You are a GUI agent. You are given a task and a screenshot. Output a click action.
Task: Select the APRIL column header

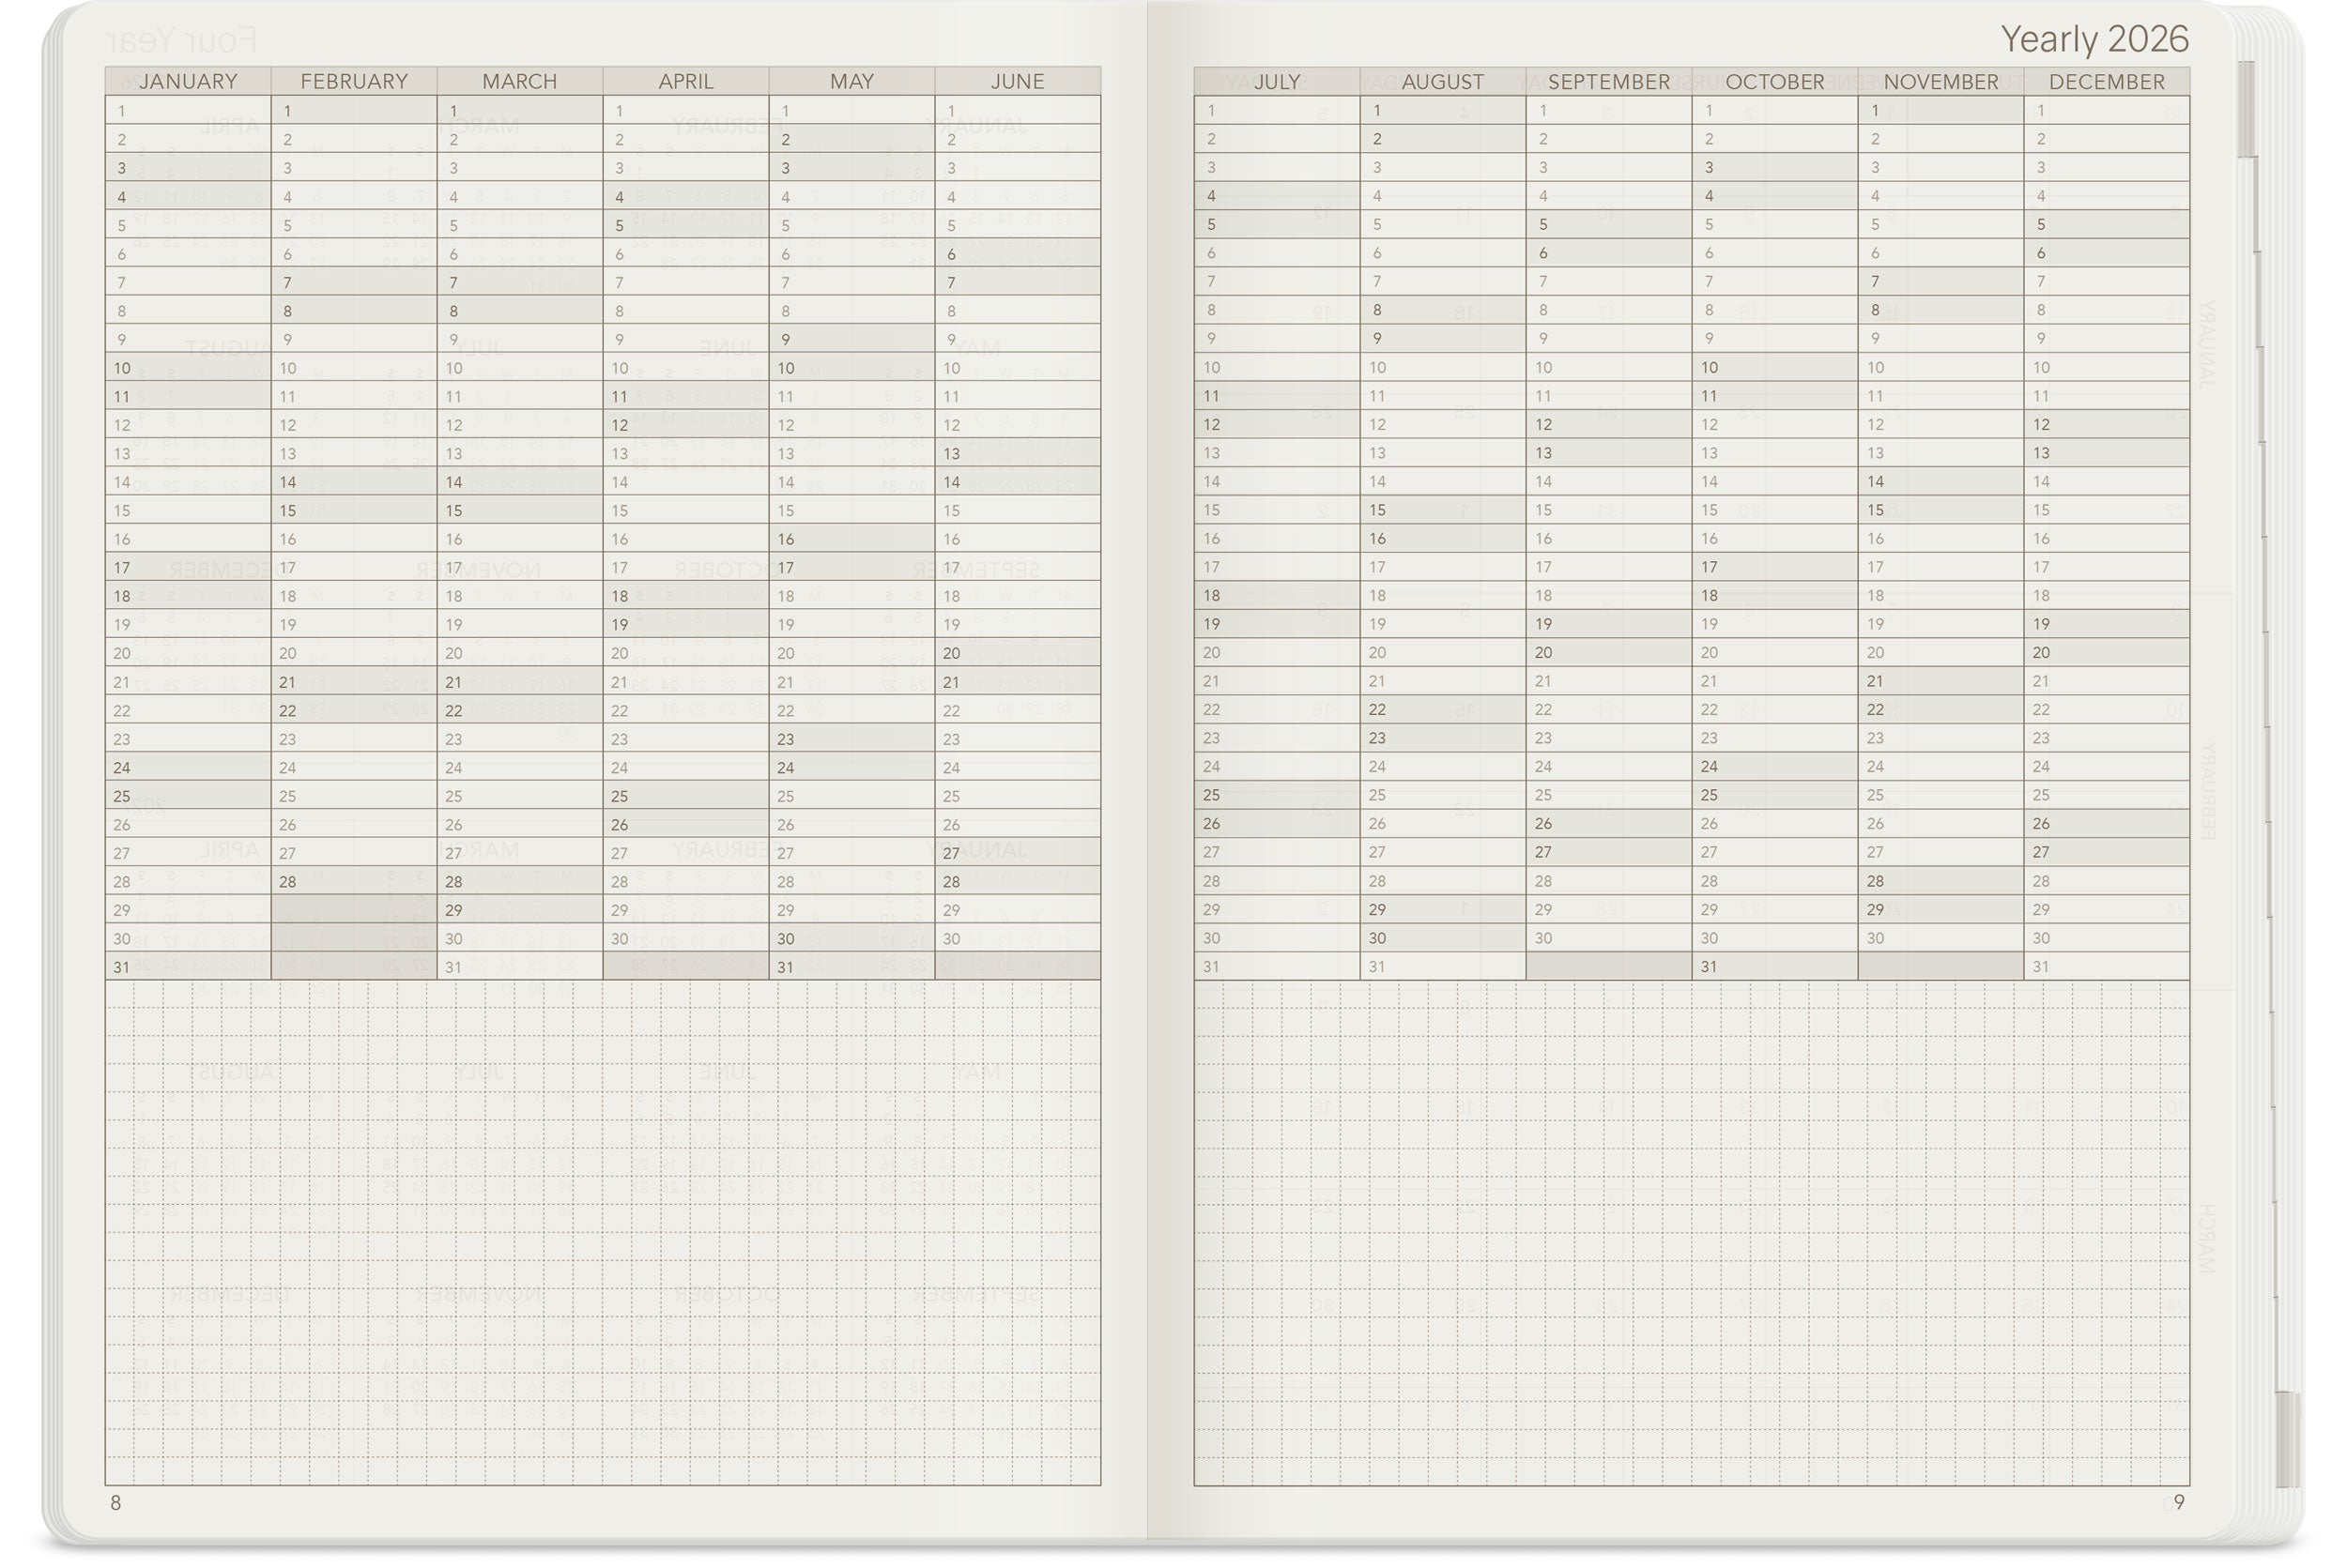(684, 81)
